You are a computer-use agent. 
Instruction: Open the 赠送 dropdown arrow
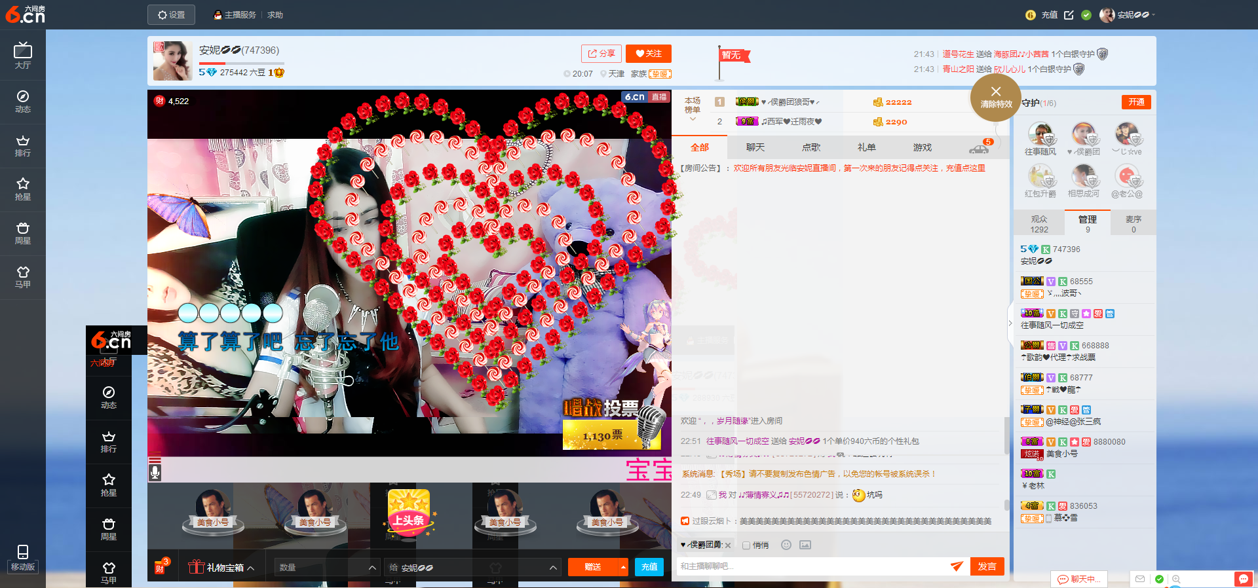coord(623,567)
